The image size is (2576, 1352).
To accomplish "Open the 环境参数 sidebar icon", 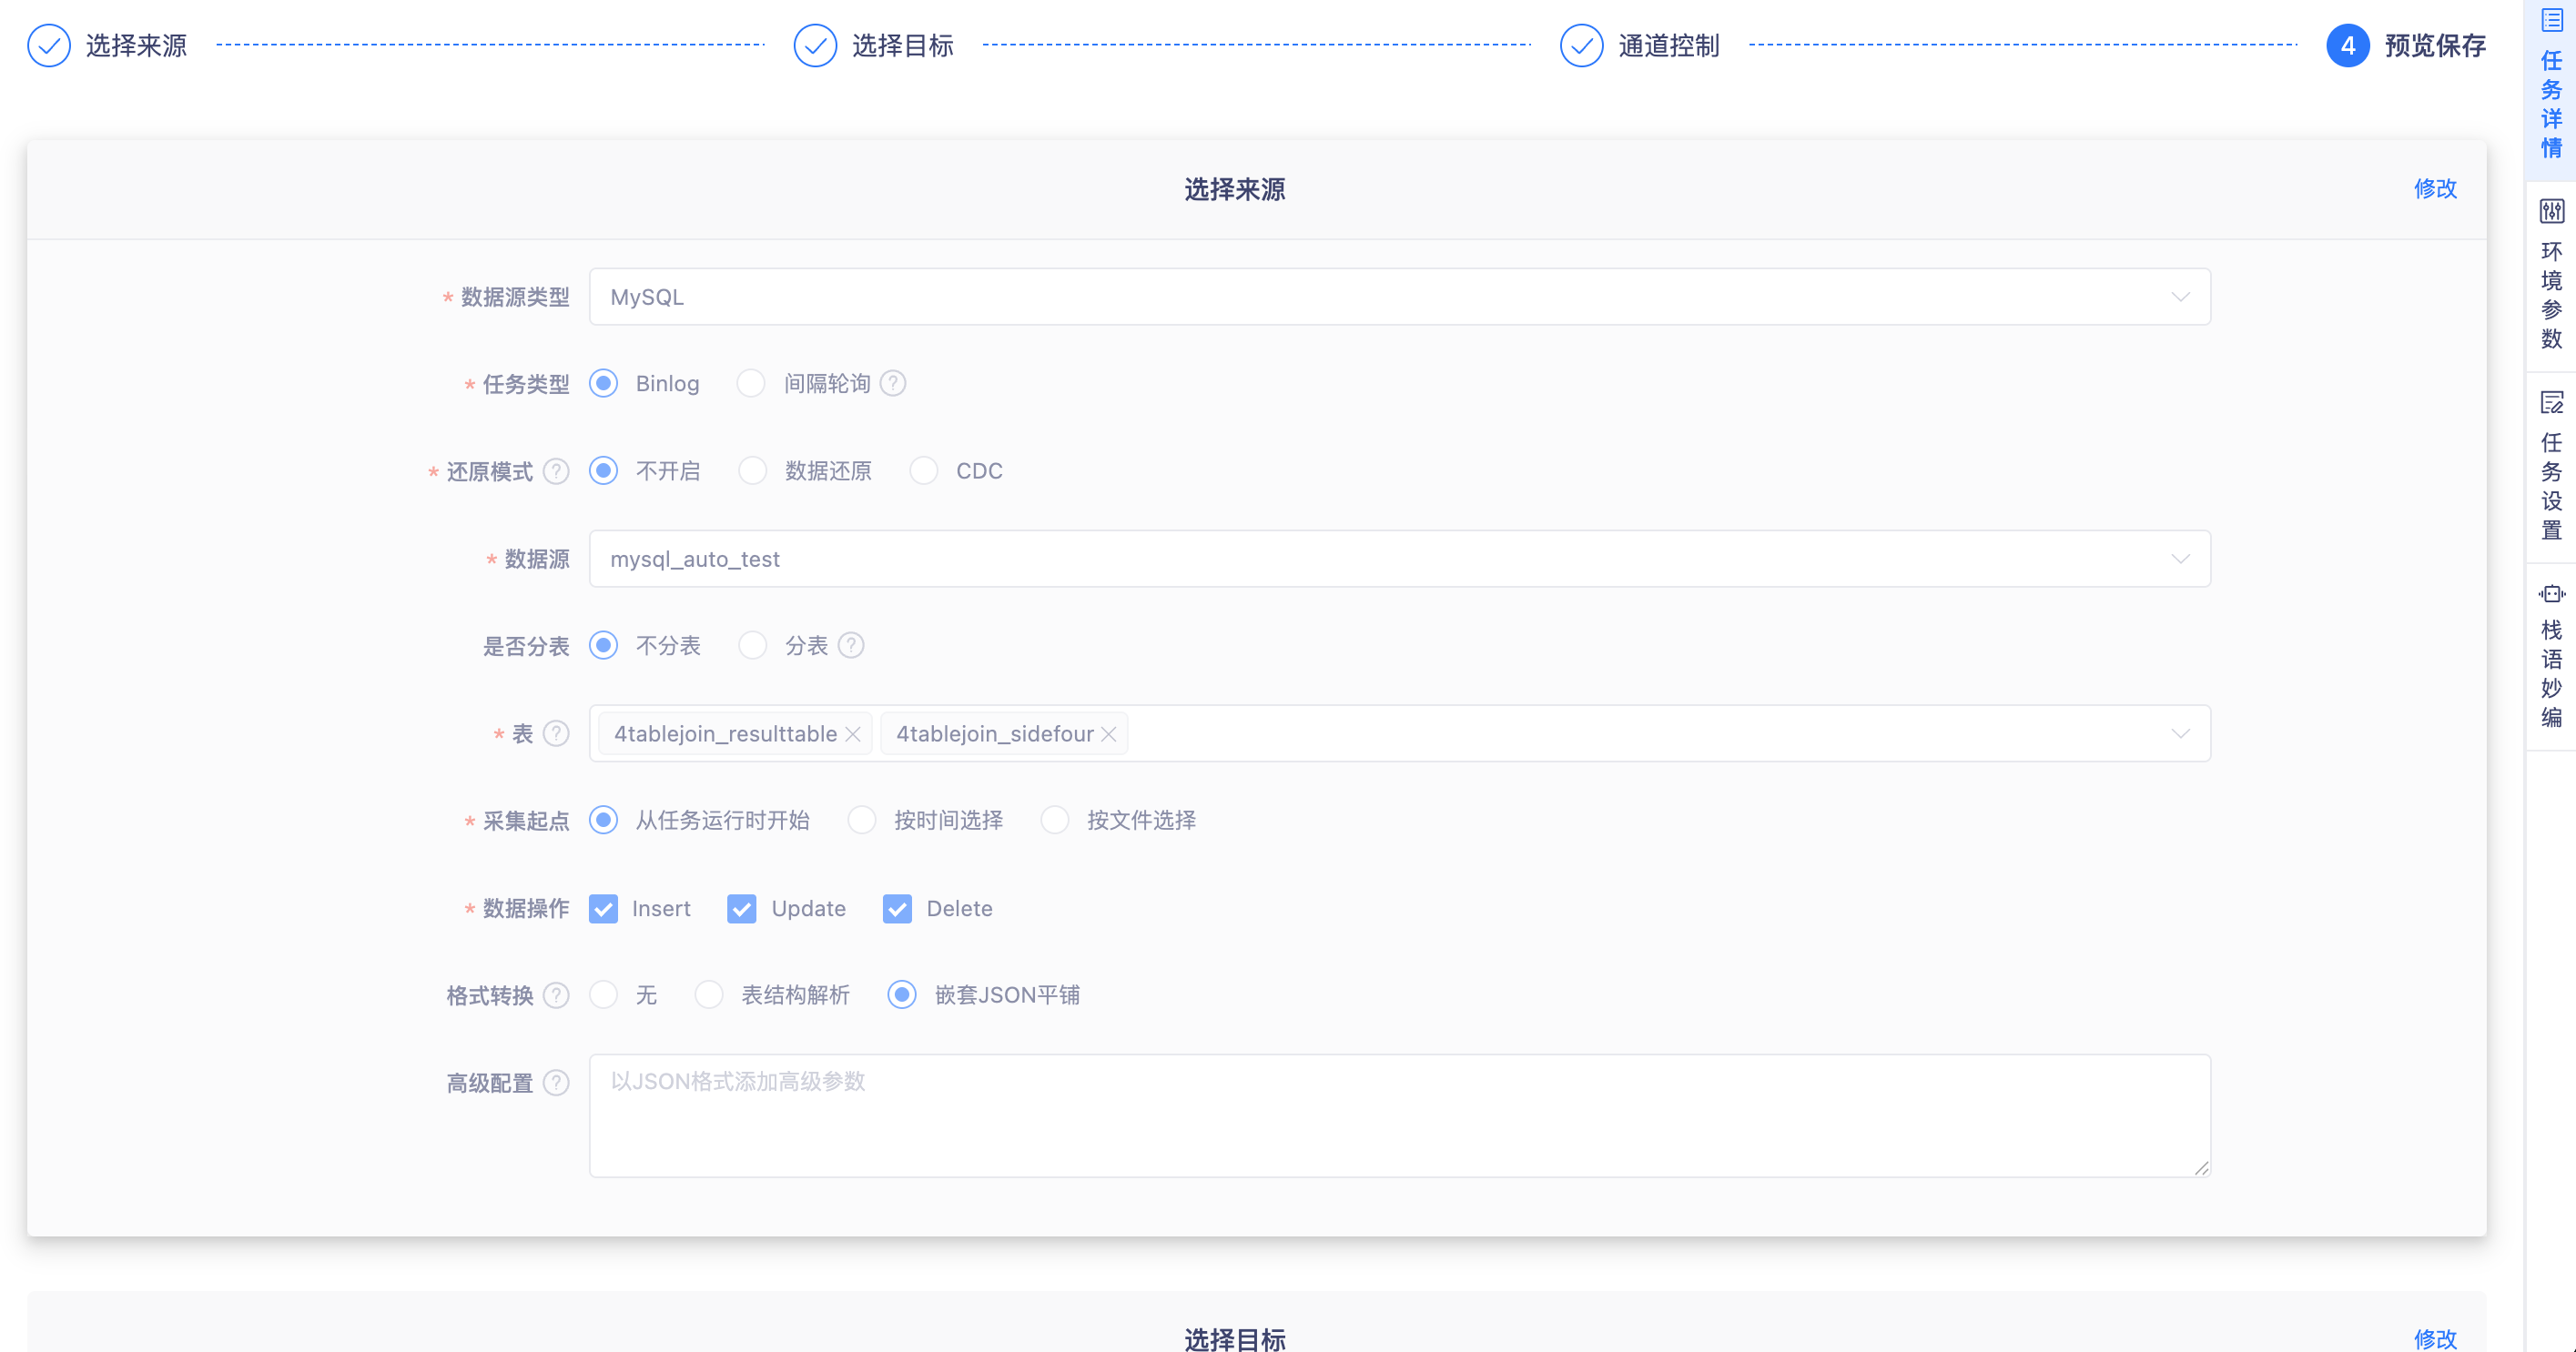I will point(2552,211).
